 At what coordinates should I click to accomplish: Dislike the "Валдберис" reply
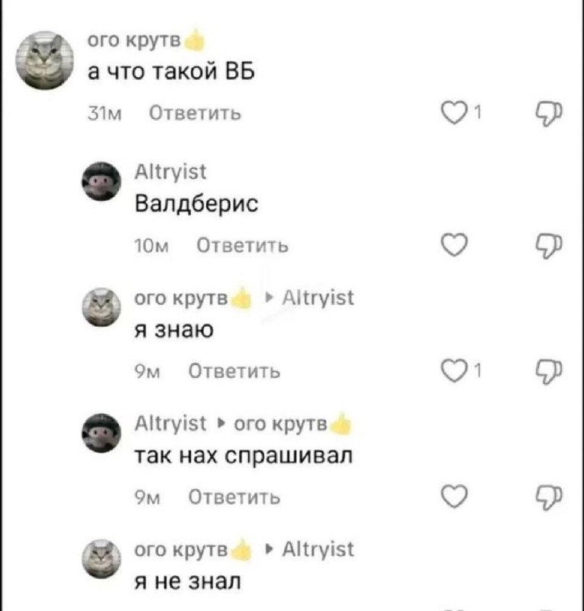pos(549,246)
